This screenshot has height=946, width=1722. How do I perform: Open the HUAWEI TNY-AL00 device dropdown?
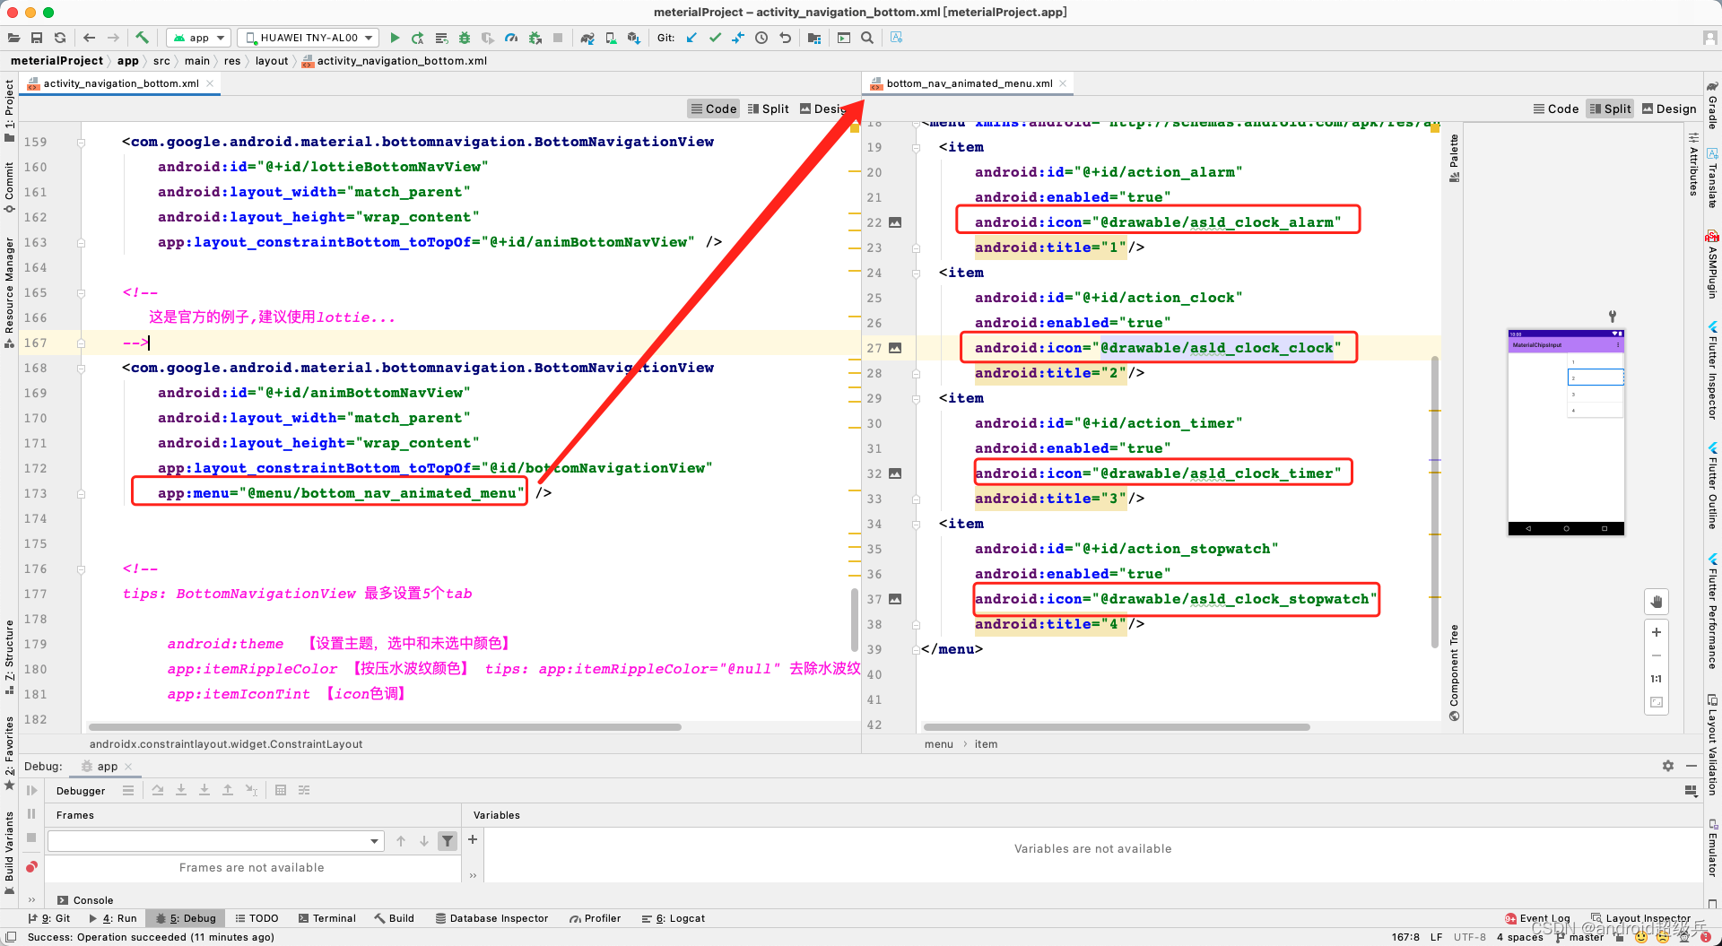tap(309, 38)
